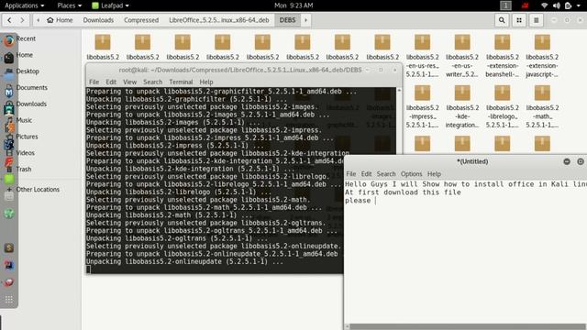The height and width of the screenshot is (330, 587).
Task: Click the DEBS breadcrumb
Action: (x=287, y=20)
